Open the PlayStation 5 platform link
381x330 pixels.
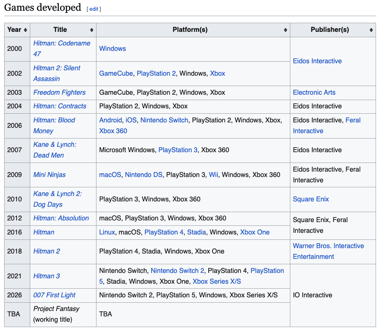pos(267,270)
